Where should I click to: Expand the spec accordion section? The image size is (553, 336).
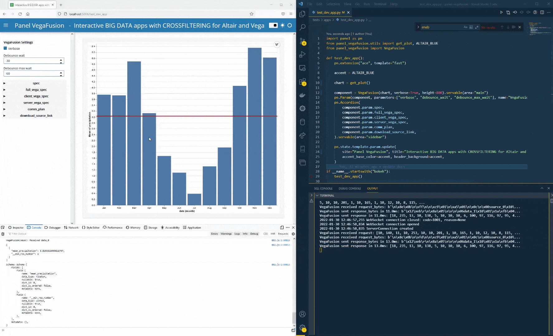pyautogui.click(x=36, y=83)
